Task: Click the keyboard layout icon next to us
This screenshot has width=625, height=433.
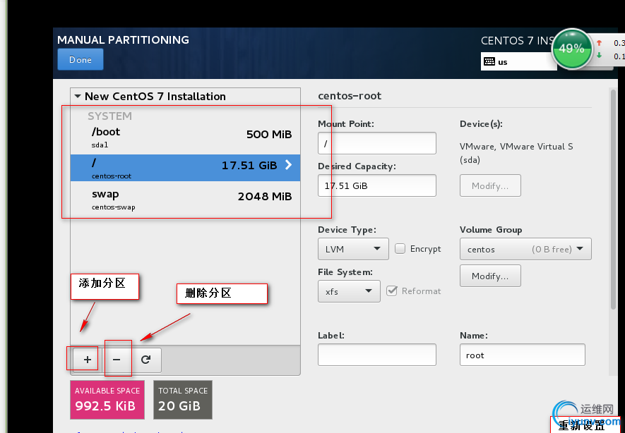Action: click(x=489, y=61)
